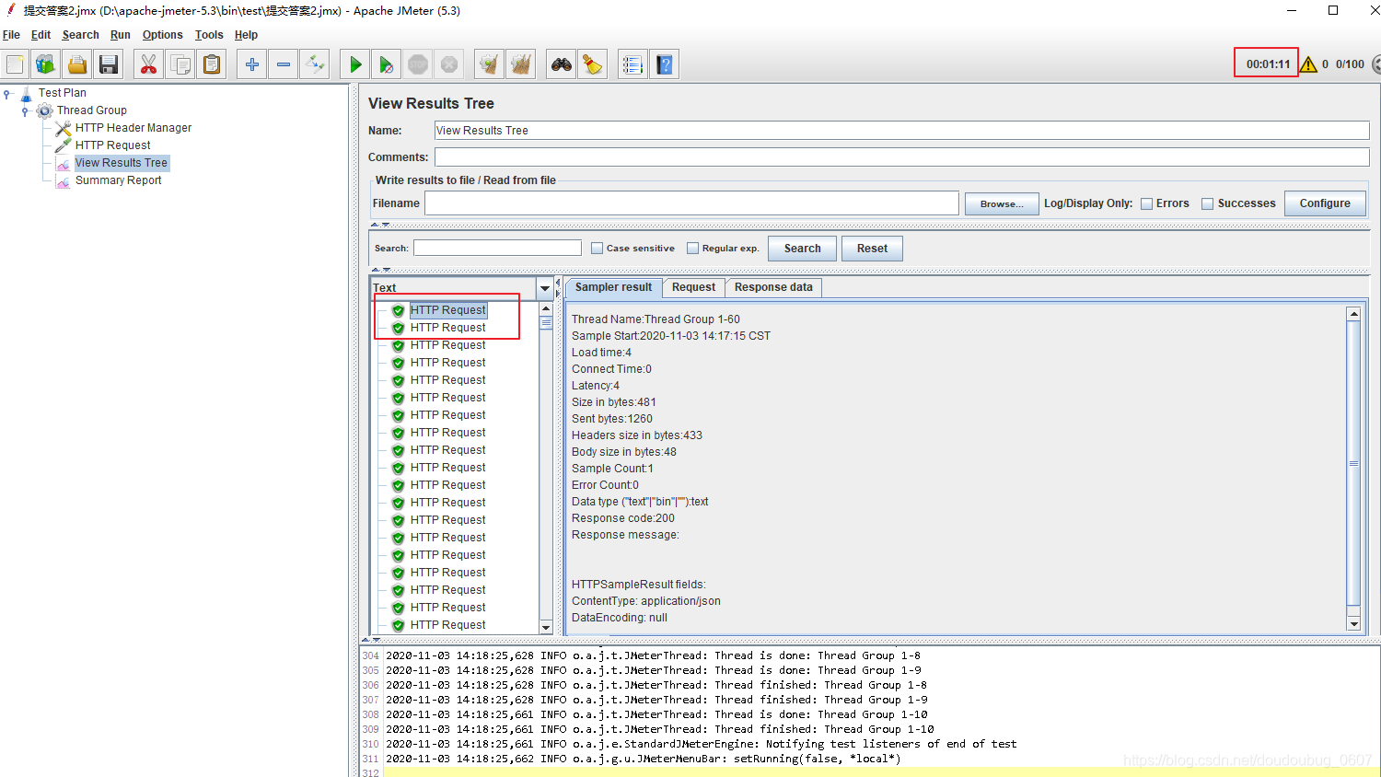Click the Comments input field

pos(901,157)
